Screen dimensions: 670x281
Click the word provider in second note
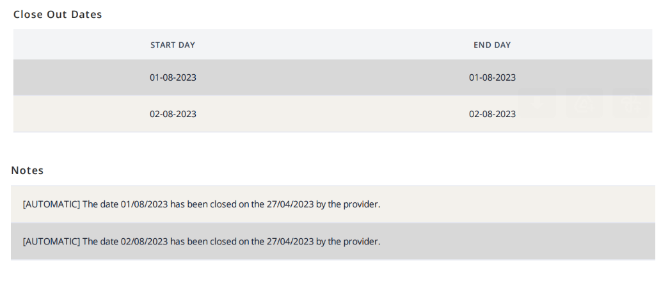pyautogui.click(x=363, y=241)
